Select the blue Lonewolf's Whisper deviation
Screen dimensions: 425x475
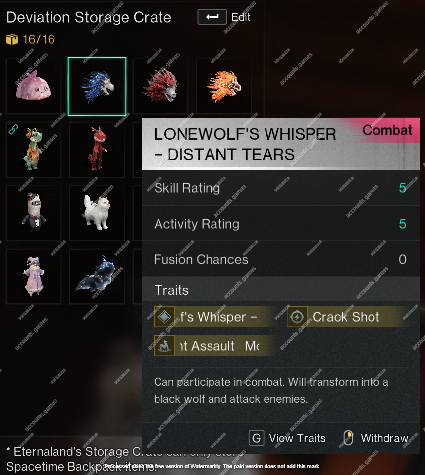click(97, 86)
